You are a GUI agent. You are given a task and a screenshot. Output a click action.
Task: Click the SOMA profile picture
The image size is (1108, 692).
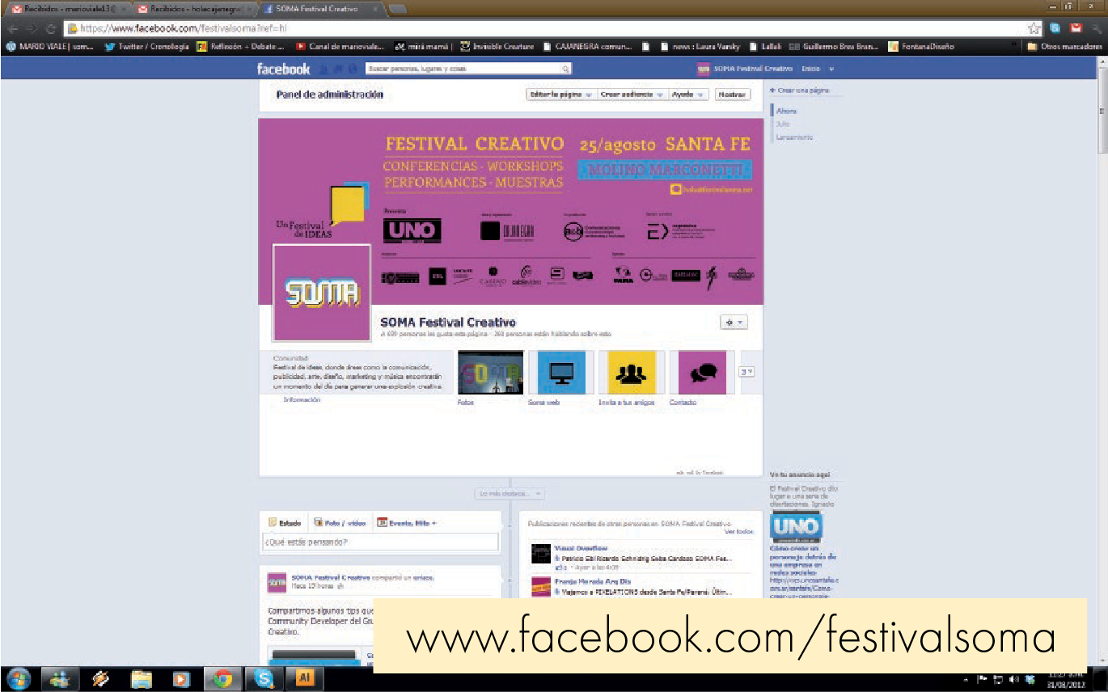click(x=322, y=293)
